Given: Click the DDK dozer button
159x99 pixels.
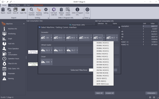Looking at the screenshot, I should tap(46, 62).
